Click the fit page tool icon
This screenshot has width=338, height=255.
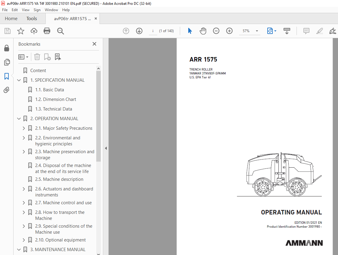(270, 31)
